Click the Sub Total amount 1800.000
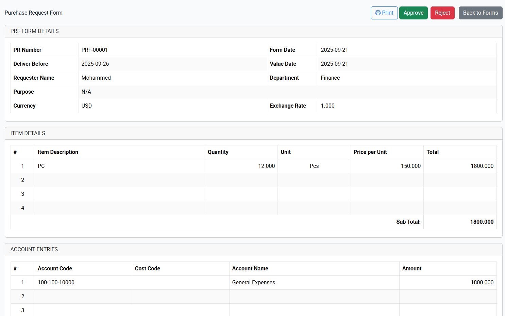This screenshot has height=316, width=505. (x=482, y=222)
